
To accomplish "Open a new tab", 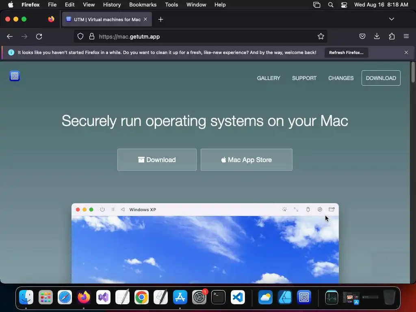I will point(160,19).
